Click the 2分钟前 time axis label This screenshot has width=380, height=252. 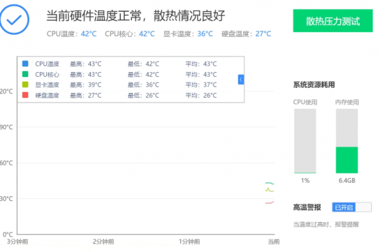click(x=103, y=242)
